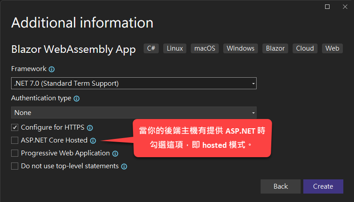Select the .NET 7.0 framework combo box

click(134, 83)
